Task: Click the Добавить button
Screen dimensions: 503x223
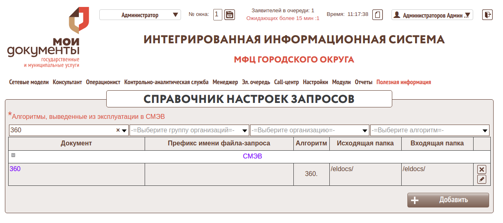Action: (448, 200)
